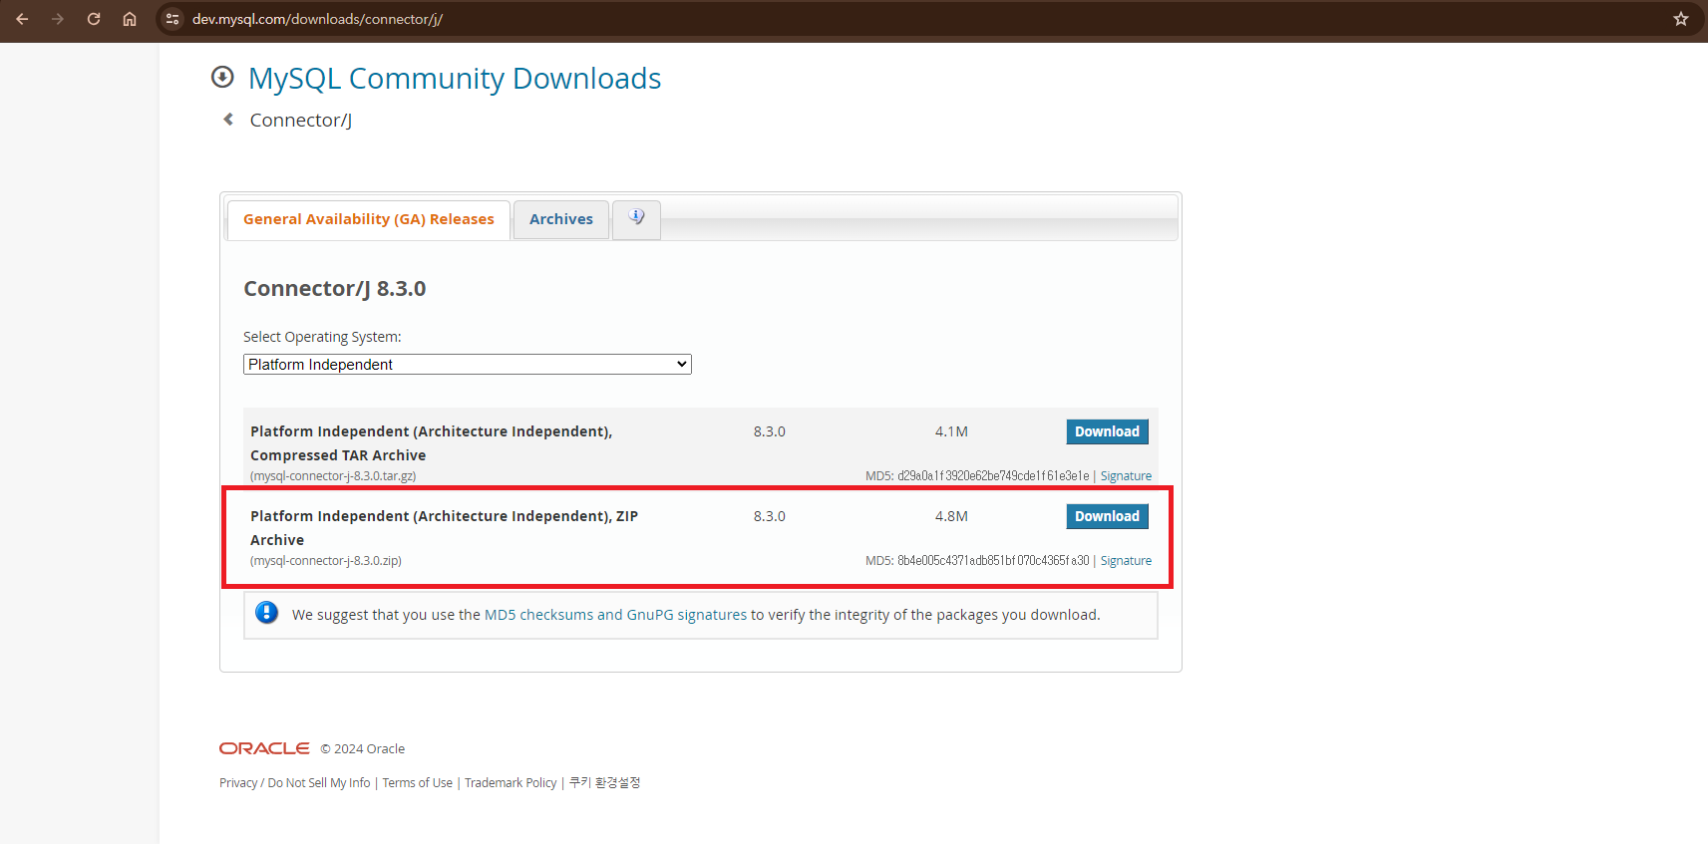Open the Select Operating System dropdown

pyautogui.click(x=468, y=365)
